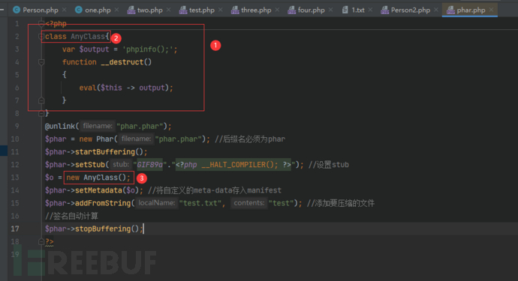Switch to the Person2.php tab
Viewport: 518px width, 281px height.
410,10
